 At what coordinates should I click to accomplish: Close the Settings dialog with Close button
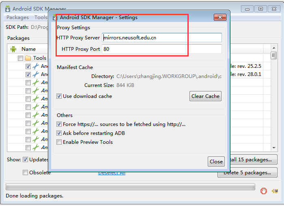(216, 161)
